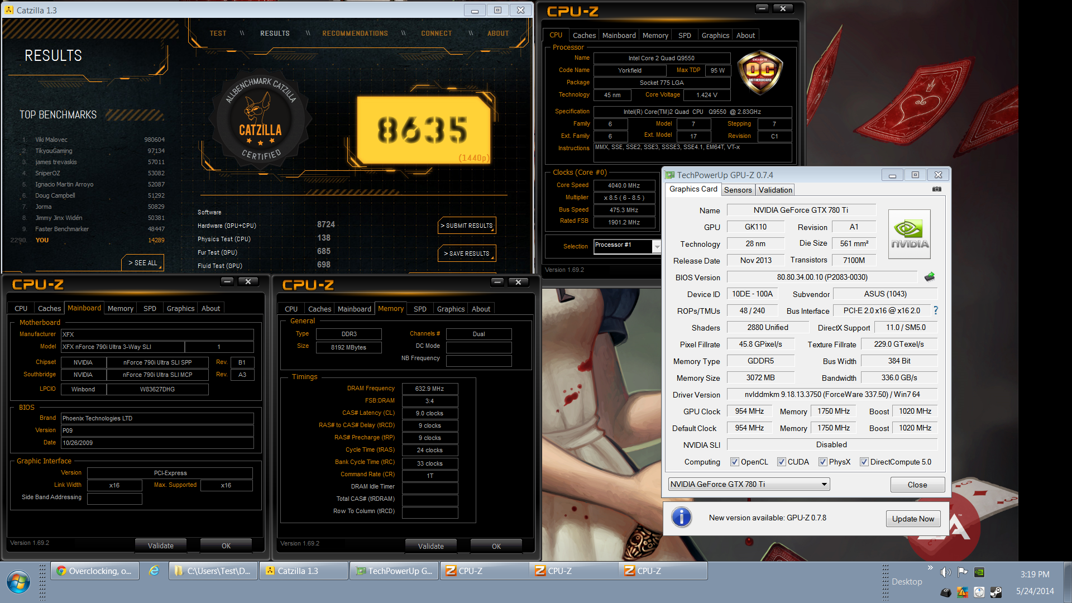Switch to the Explorer C:\Users\Test taskbar item
This screenshot has height=603, width=1072.
213,571
